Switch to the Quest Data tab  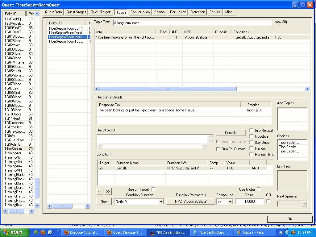(x=53, y=12)
